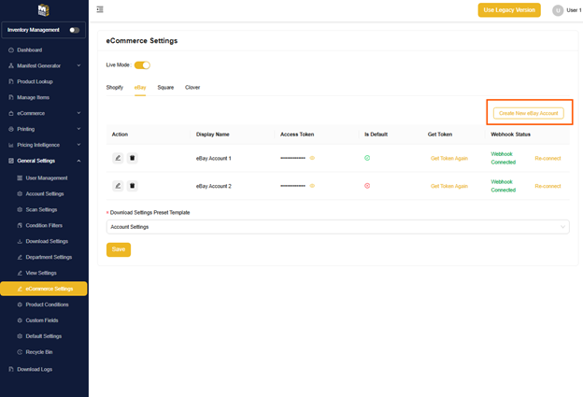The image size is (583, 397).
Task: Click the Webhook Status column header
Action: click(510, 135)
